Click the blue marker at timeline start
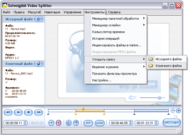 coord(48,114)
